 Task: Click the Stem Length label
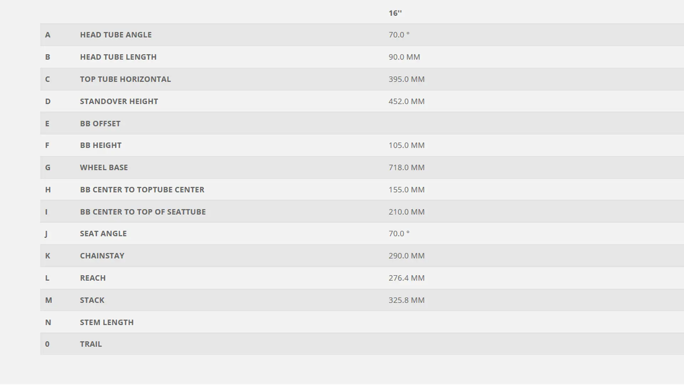pyautogui.click(x=107, y=322)
